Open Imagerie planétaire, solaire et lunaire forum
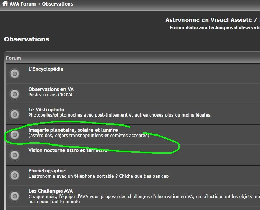The width and height of the screenshot is (260, 210). coord(73,130)
